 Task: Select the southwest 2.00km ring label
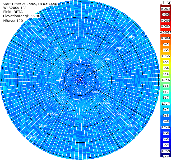pos(64,103)
